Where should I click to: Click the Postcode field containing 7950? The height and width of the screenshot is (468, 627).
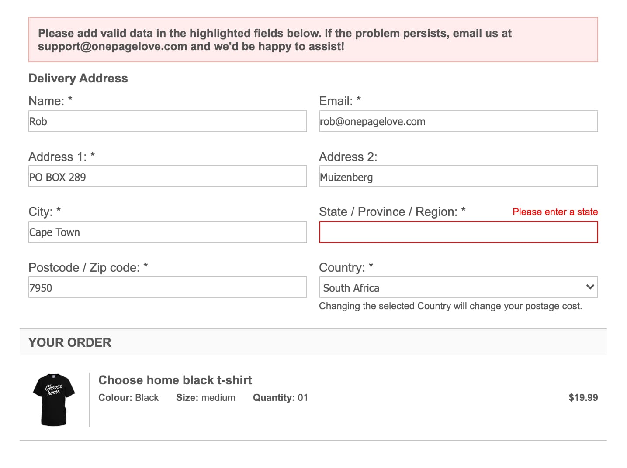167,287
